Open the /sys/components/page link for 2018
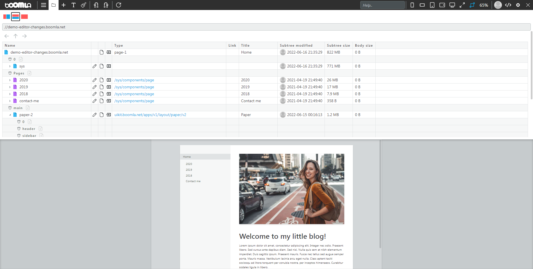Screen dimensions: 533x269 tap(134, 94)
